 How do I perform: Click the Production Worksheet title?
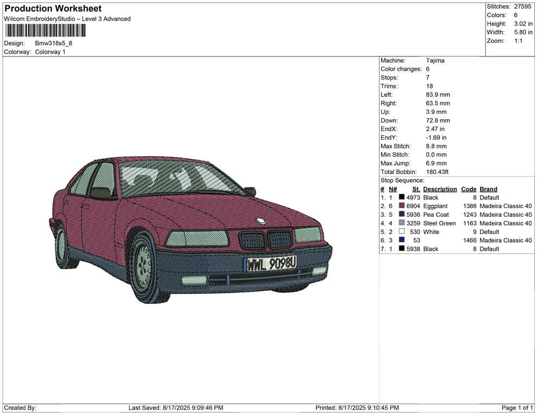(53, 9)
